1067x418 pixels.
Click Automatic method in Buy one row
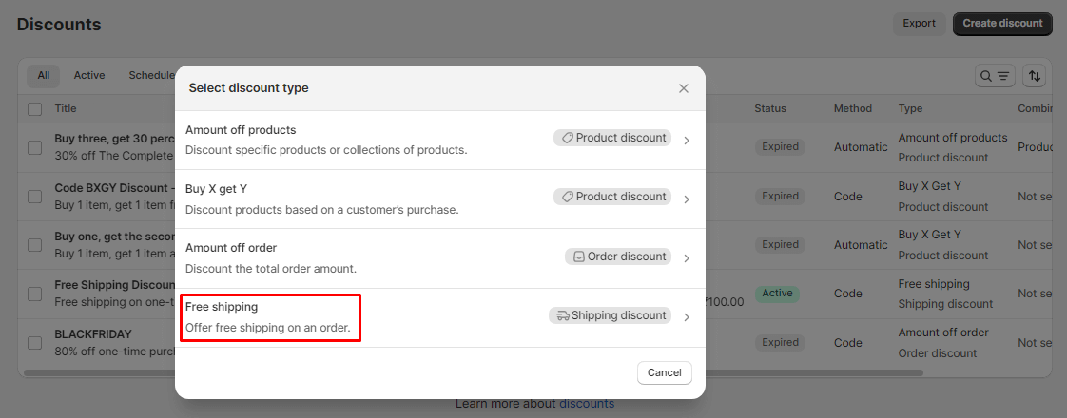click(861, 245)
